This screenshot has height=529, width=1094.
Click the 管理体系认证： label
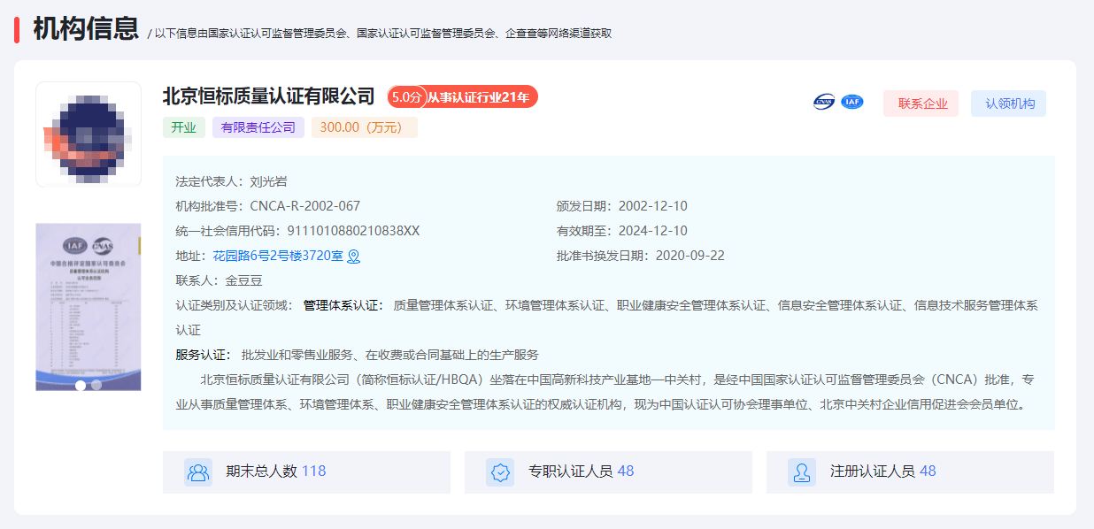click(x=344, y=305)
